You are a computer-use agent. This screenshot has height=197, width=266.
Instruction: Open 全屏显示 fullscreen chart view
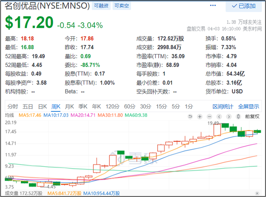pos(249,106)
